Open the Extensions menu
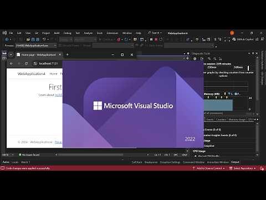This screenshot has height=200, width=266. point(112,33)
